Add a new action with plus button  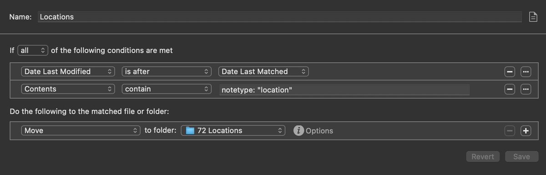[x=526, y=131]
